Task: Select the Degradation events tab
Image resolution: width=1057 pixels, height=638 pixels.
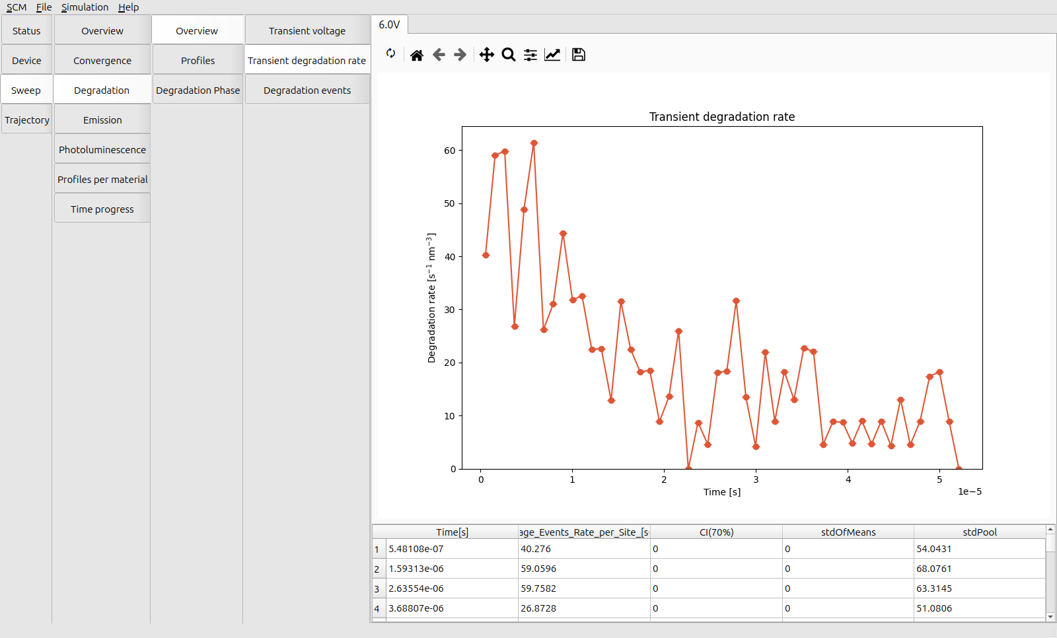Action: (x=307, y=90)
